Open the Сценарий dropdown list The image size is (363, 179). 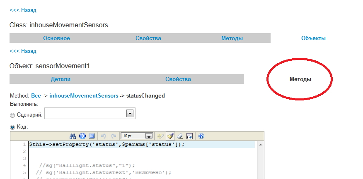(130, 113)
